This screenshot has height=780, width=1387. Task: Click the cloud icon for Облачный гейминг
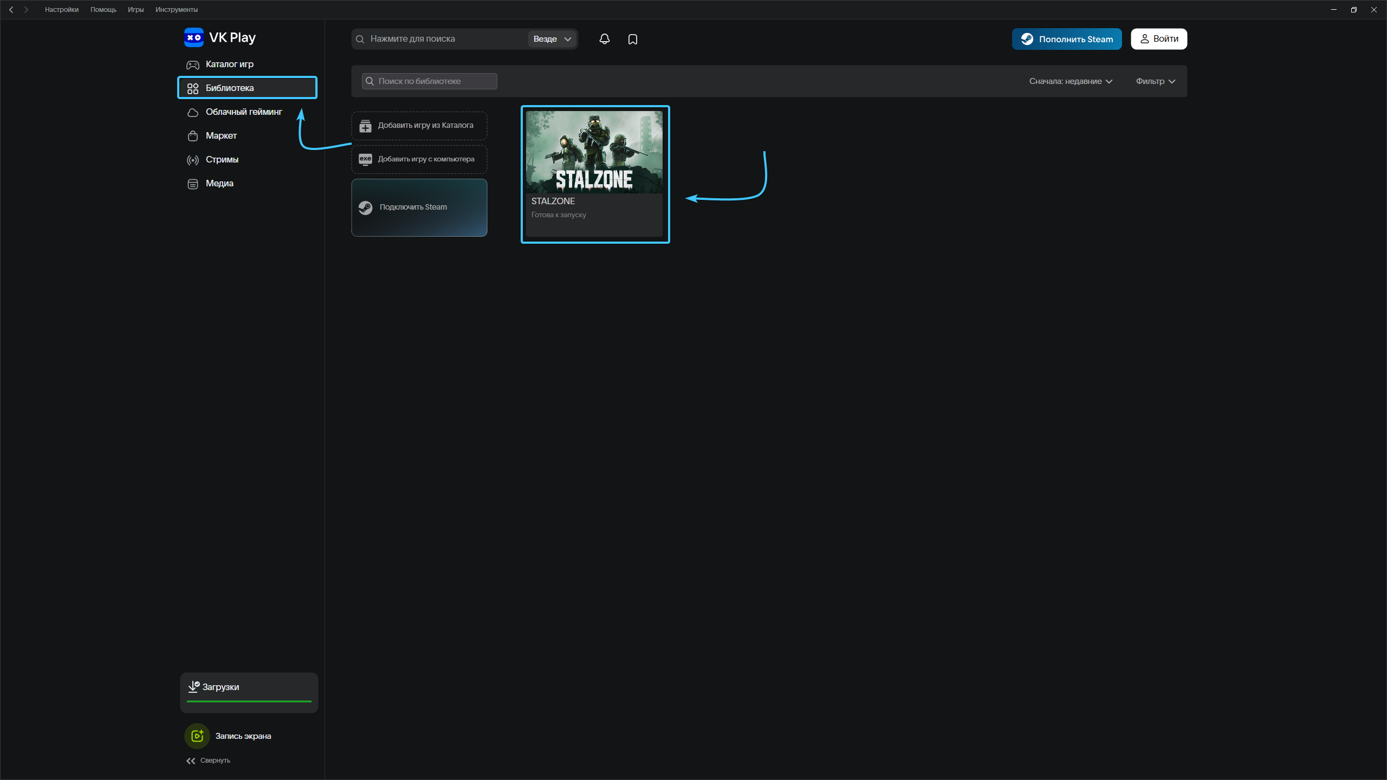point(193,112)
